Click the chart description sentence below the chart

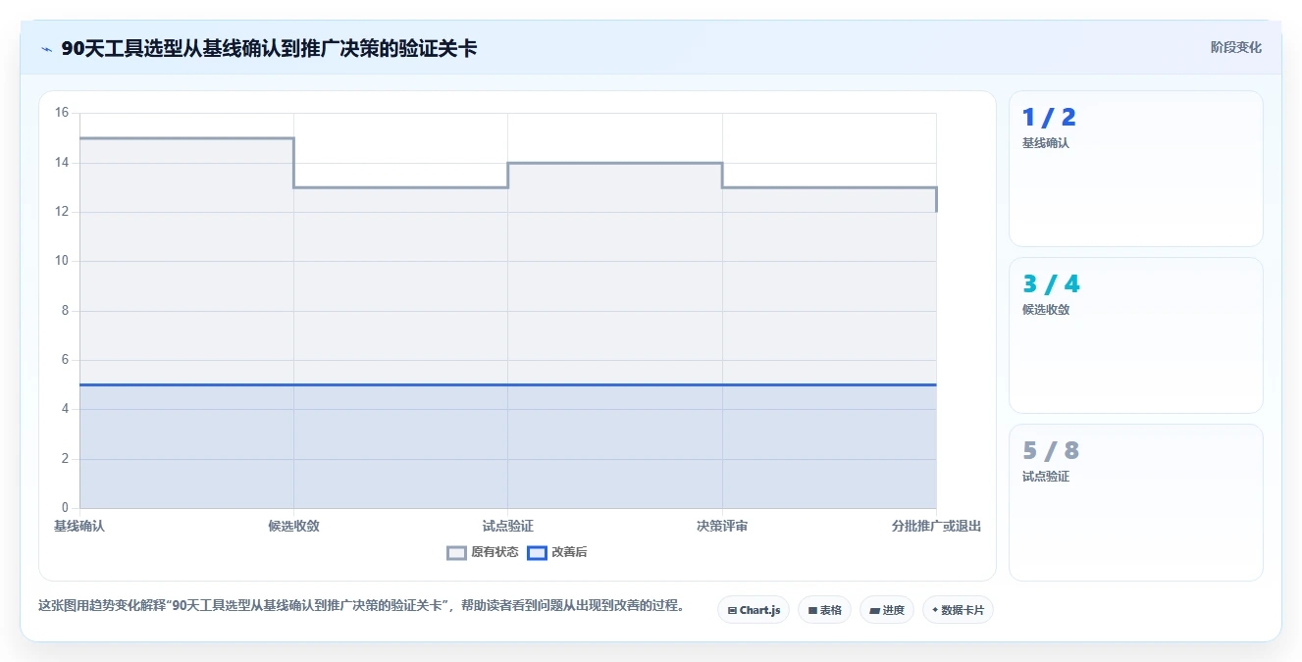coord(361,605)
